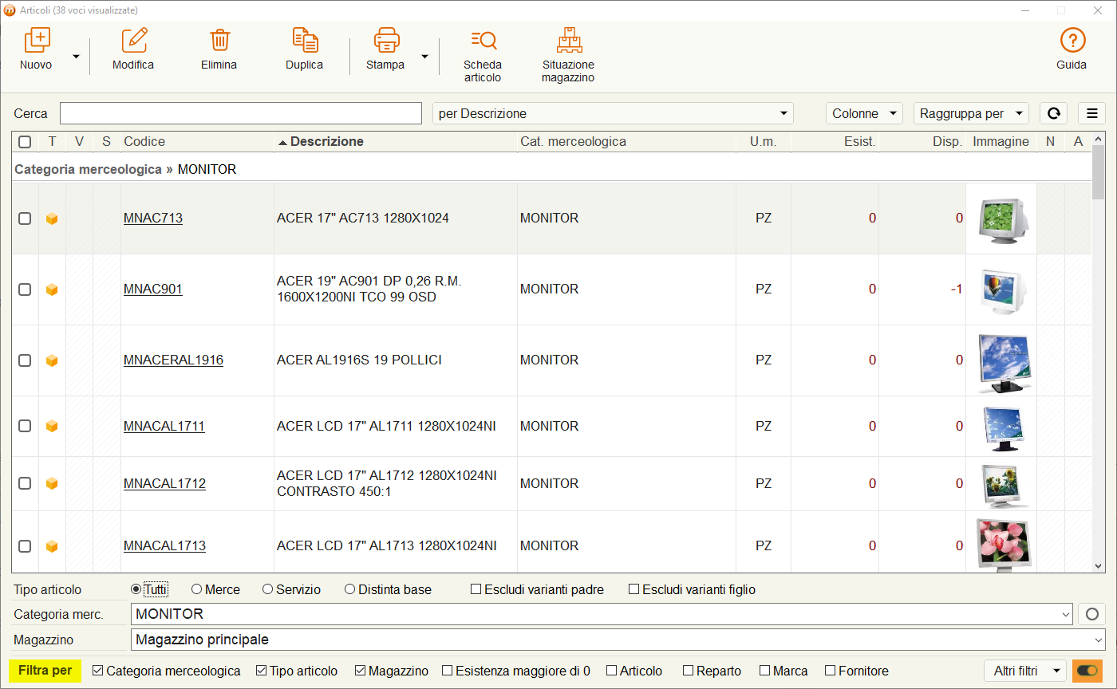This screenshot has width=1117, height=689.
Task: Uncheck the Categoria merceologica filter
Action: (98, 671)
